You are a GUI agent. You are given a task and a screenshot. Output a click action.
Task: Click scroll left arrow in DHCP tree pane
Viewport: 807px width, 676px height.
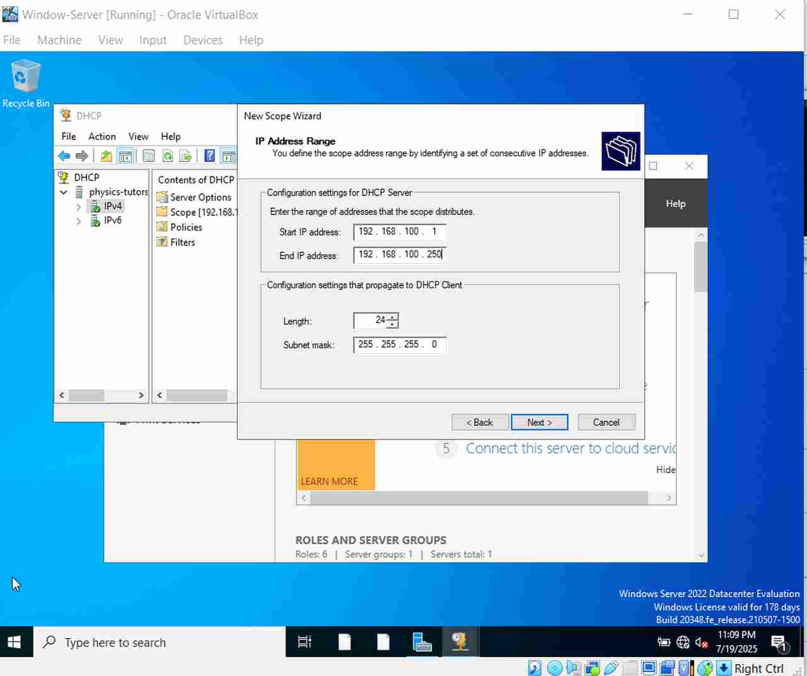61,395
